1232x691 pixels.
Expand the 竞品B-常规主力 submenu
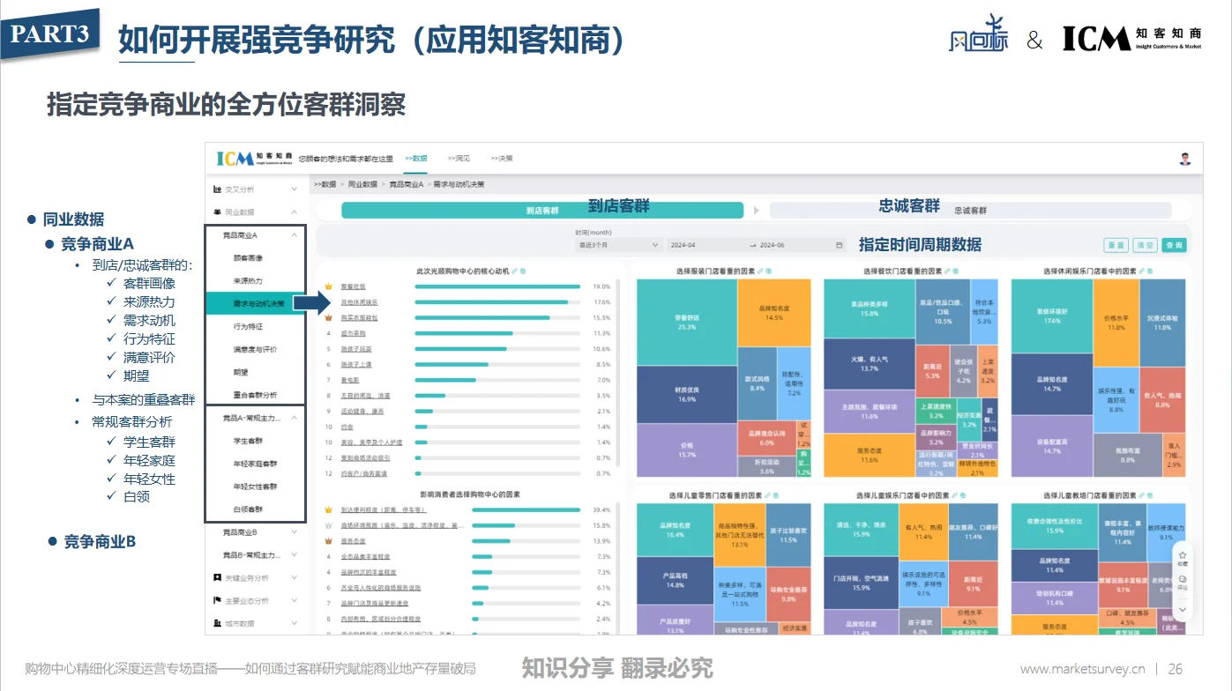(295, 555)
